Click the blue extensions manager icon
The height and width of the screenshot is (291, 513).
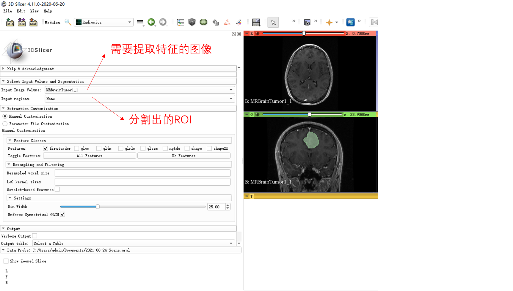coord(350,22)
